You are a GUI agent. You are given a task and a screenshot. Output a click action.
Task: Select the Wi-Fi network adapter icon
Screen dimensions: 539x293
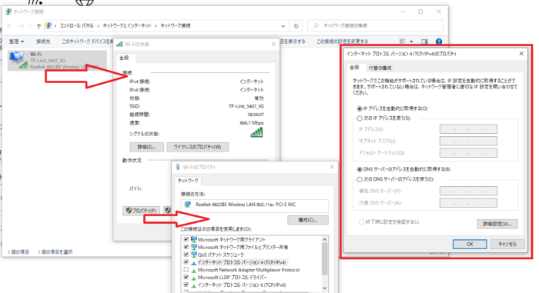pos(18,60)
